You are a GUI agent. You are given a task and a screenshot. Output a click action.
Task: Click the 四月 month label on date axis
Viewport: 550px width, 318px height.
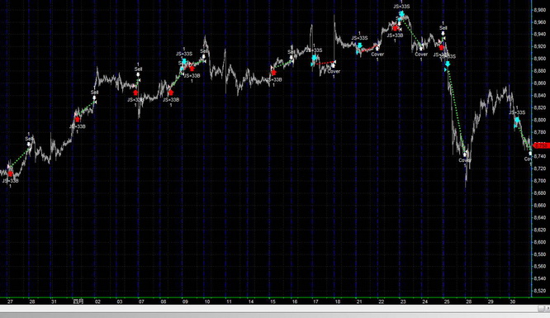[78, 301]
